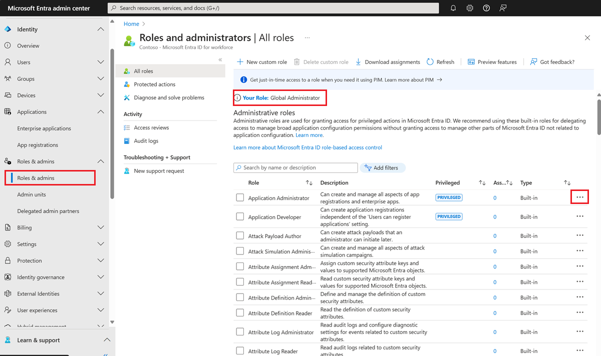Check the Application Administrator checkbox
601x356 pixels.
(240, 197)
